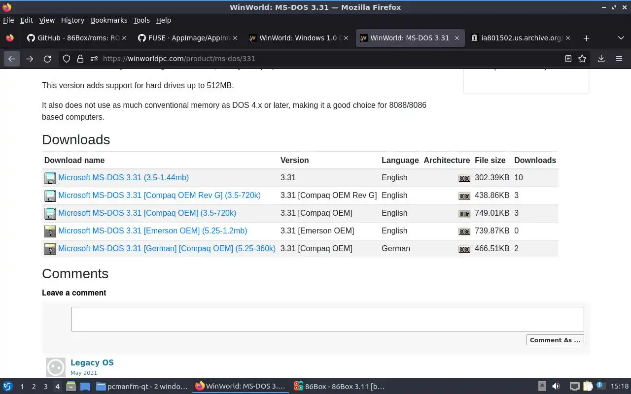Screen dimensions: 631x394
Task: Click the Download name column header
Action: [74, 161]
